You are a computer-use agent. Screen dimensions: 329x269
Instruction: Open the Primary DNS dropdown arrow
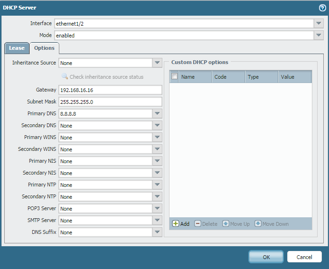[x=158, y=113]
